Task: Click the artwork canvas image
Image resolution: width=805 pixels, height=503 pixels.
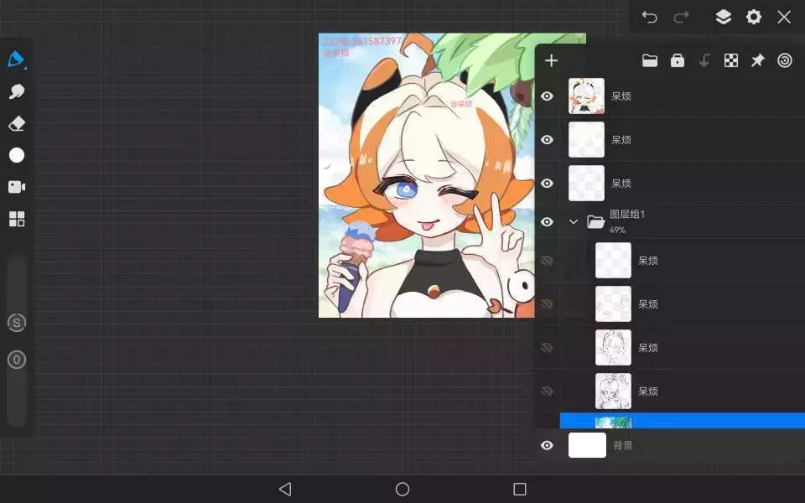Action: click(426, 175)
